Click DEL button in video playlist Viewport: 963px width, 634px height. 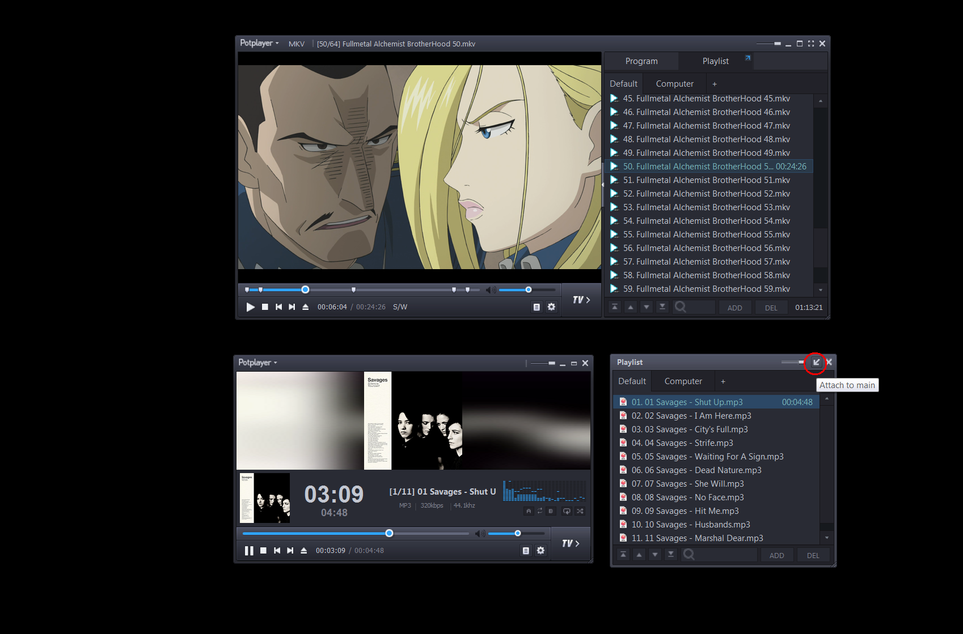pos(771,308)
